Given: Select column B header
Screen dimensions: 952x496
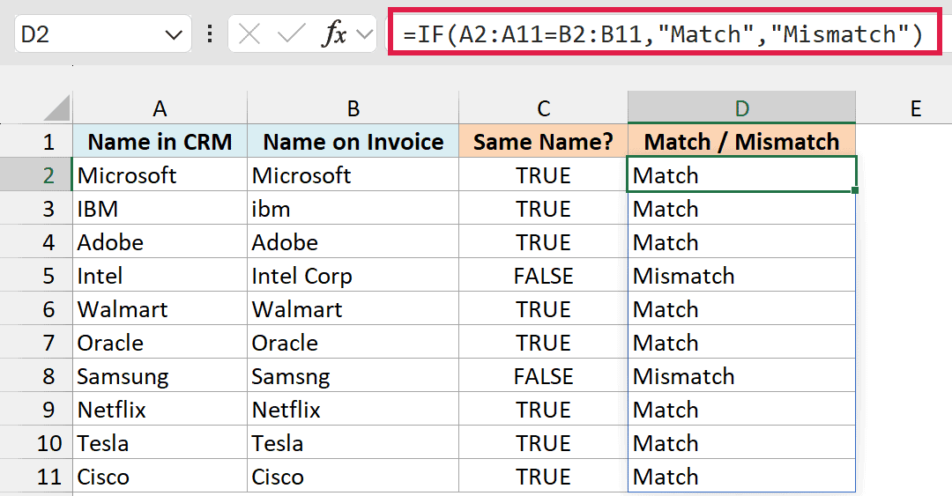Looking at the screenshot, I should [x=353, y=108].
